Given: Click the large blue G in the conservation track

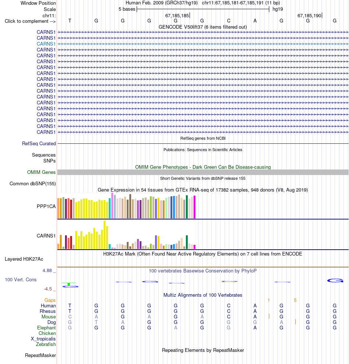Looking at the screenshot, I should pos(335,281).
